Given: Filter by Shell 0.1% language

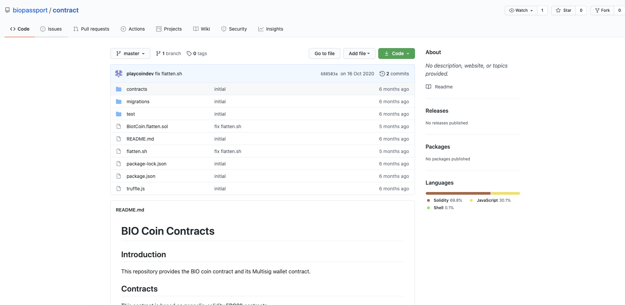Looking at the screenshot, I should coord(440,208).
